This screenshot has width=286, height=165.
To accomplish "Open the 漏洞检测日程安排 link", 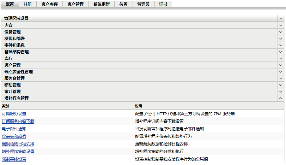I will 18,144.
